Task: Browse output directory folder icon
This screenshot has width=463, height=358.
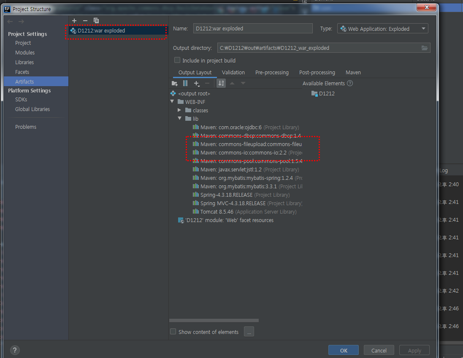Action: [x=425, y=48]
